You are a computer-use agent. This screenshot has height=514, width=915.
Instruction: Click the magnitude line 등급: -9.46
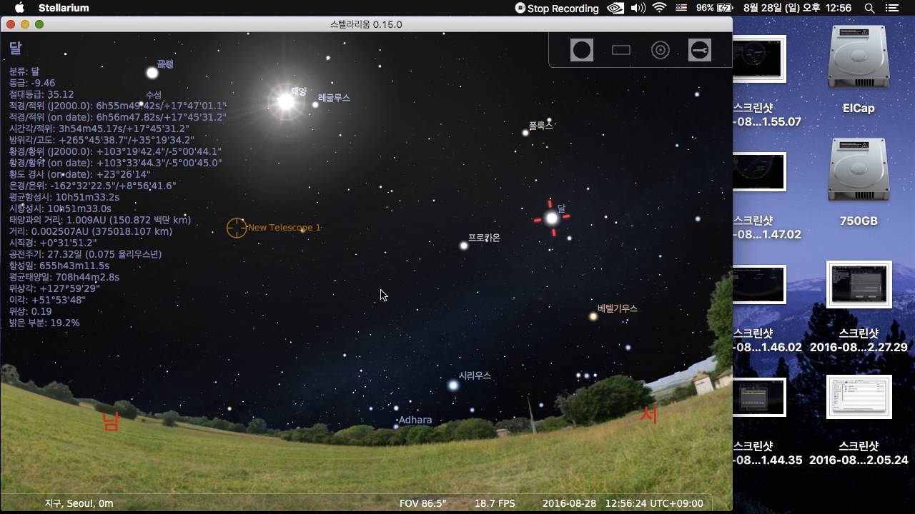point(32,83)
